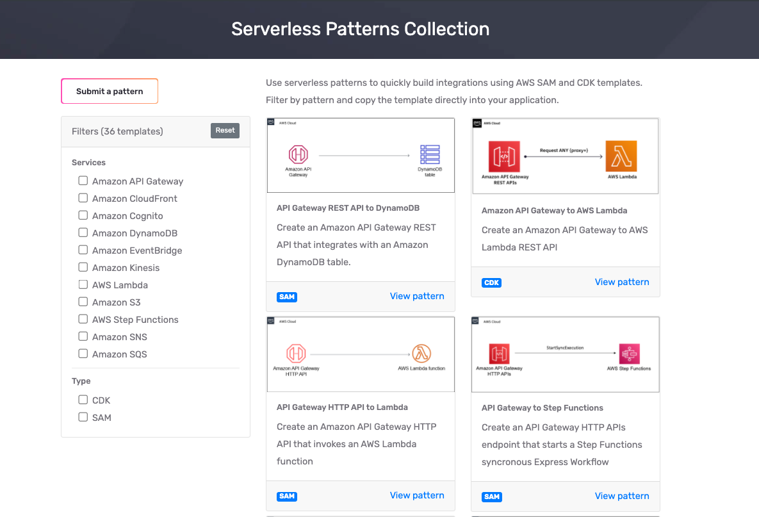Click AWS Cloud logo in Step Functions diagram
The width and height of the screenshot is (759, 517).
tap(475, 320)
